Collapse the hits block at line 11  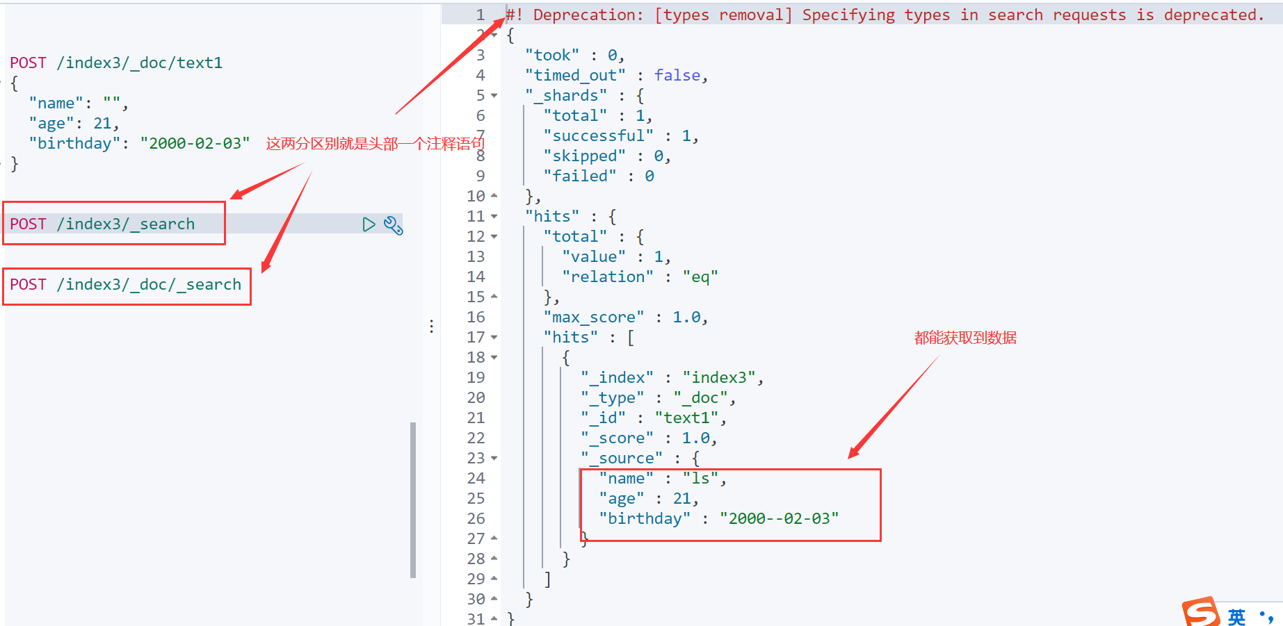[x=494, y=217]
